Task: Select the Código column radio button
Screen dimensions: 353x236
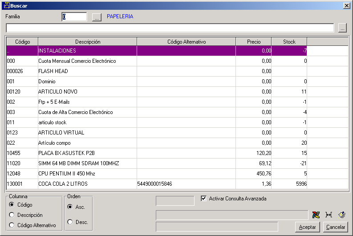Action: pyautogui.click(x=12, y=205)
